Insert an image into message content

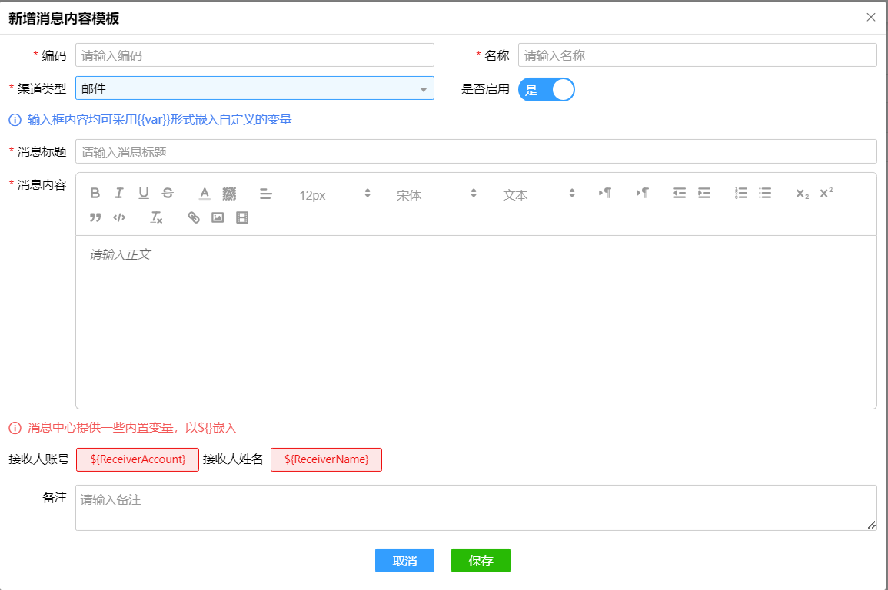[218, 218]
